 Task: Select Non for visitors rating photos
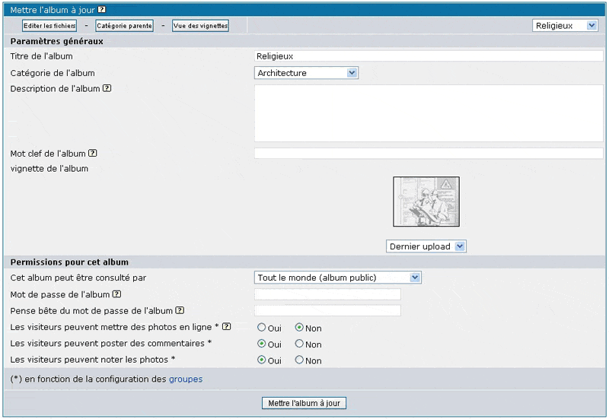(299, 360)
